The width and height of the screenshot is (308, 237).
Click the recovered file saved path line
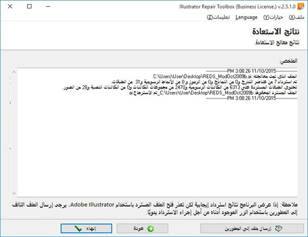click(213, 93)
